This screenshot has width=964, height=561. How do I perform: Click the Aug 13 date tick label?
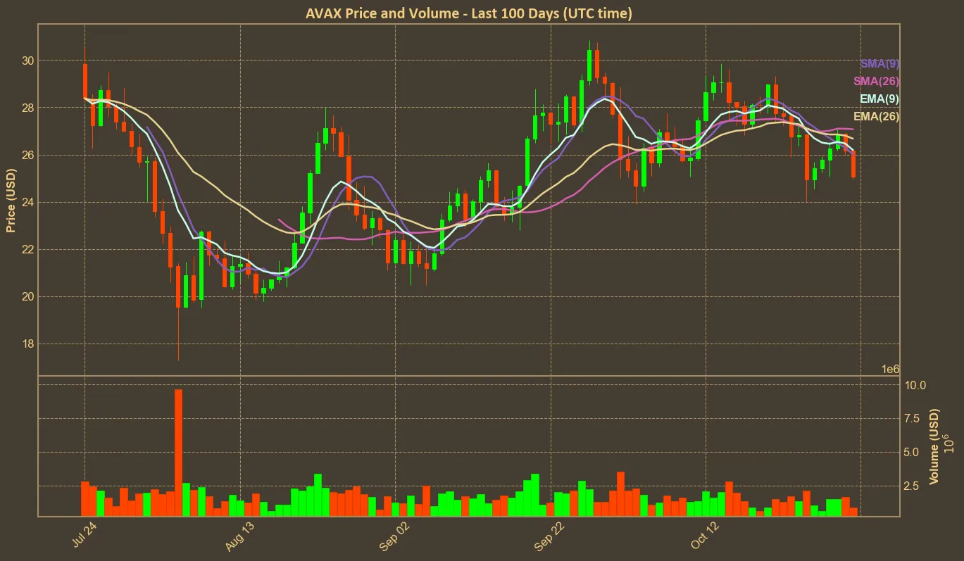tap(238, 536)
